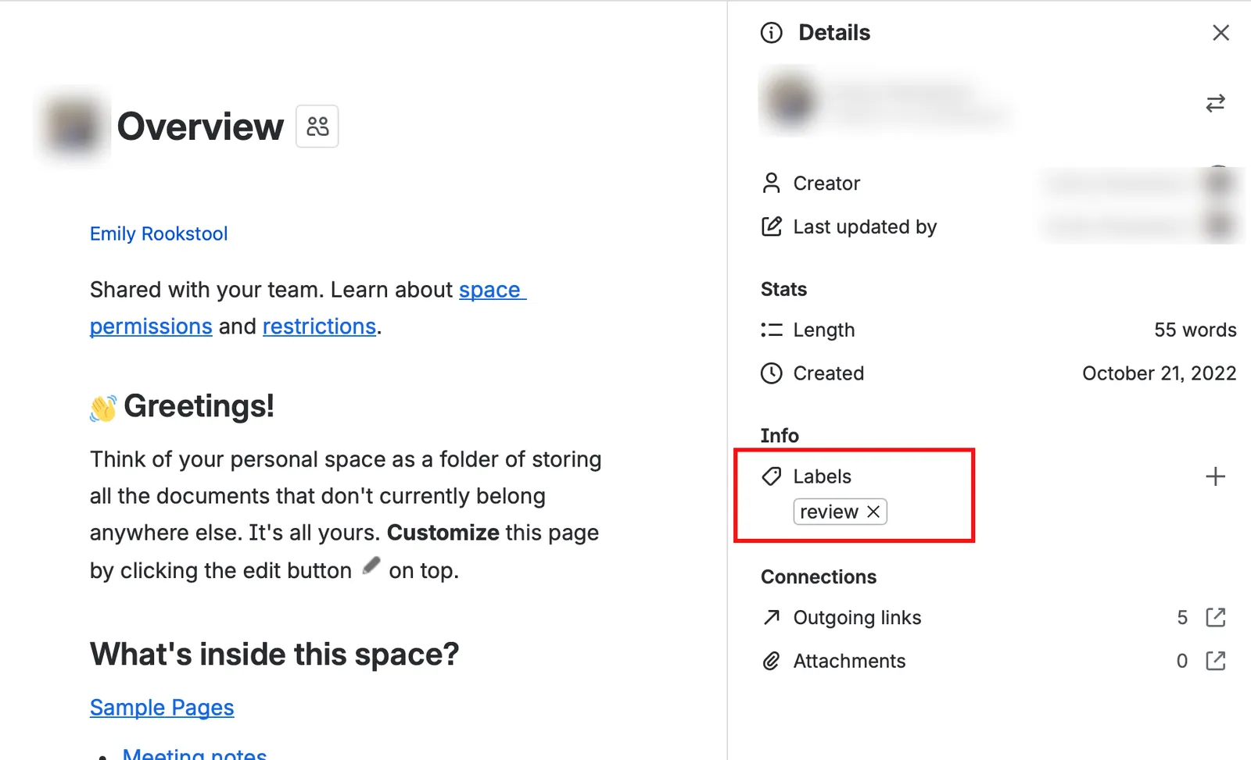
Task: Click the Info section heading
Action: click(x=780, y=435)
